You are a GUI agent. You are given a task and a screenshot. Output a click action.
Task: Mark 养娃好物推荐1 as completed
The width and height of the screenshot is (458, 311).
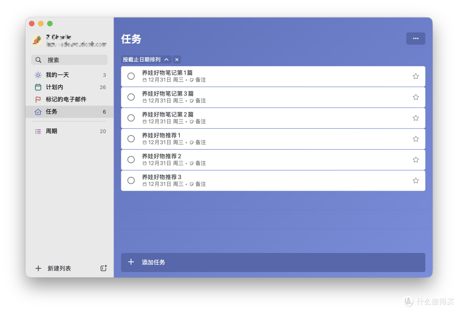(x=131, y=139)
